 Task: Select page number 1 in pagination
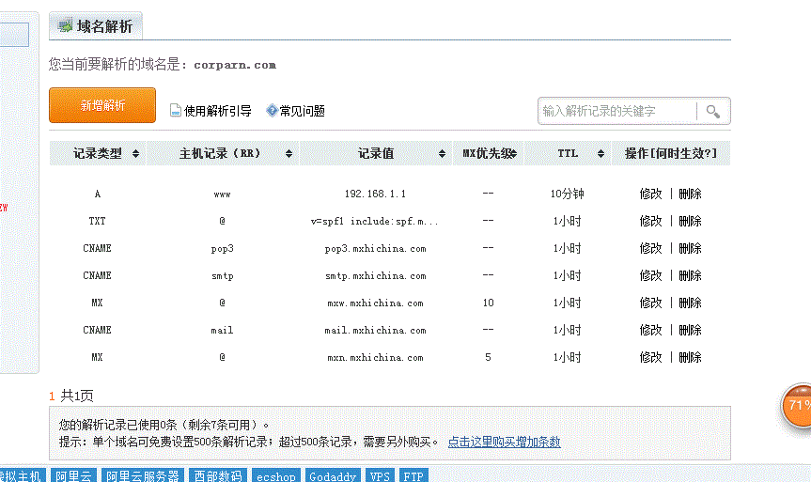pyautogui.click(x=52, y=396)
